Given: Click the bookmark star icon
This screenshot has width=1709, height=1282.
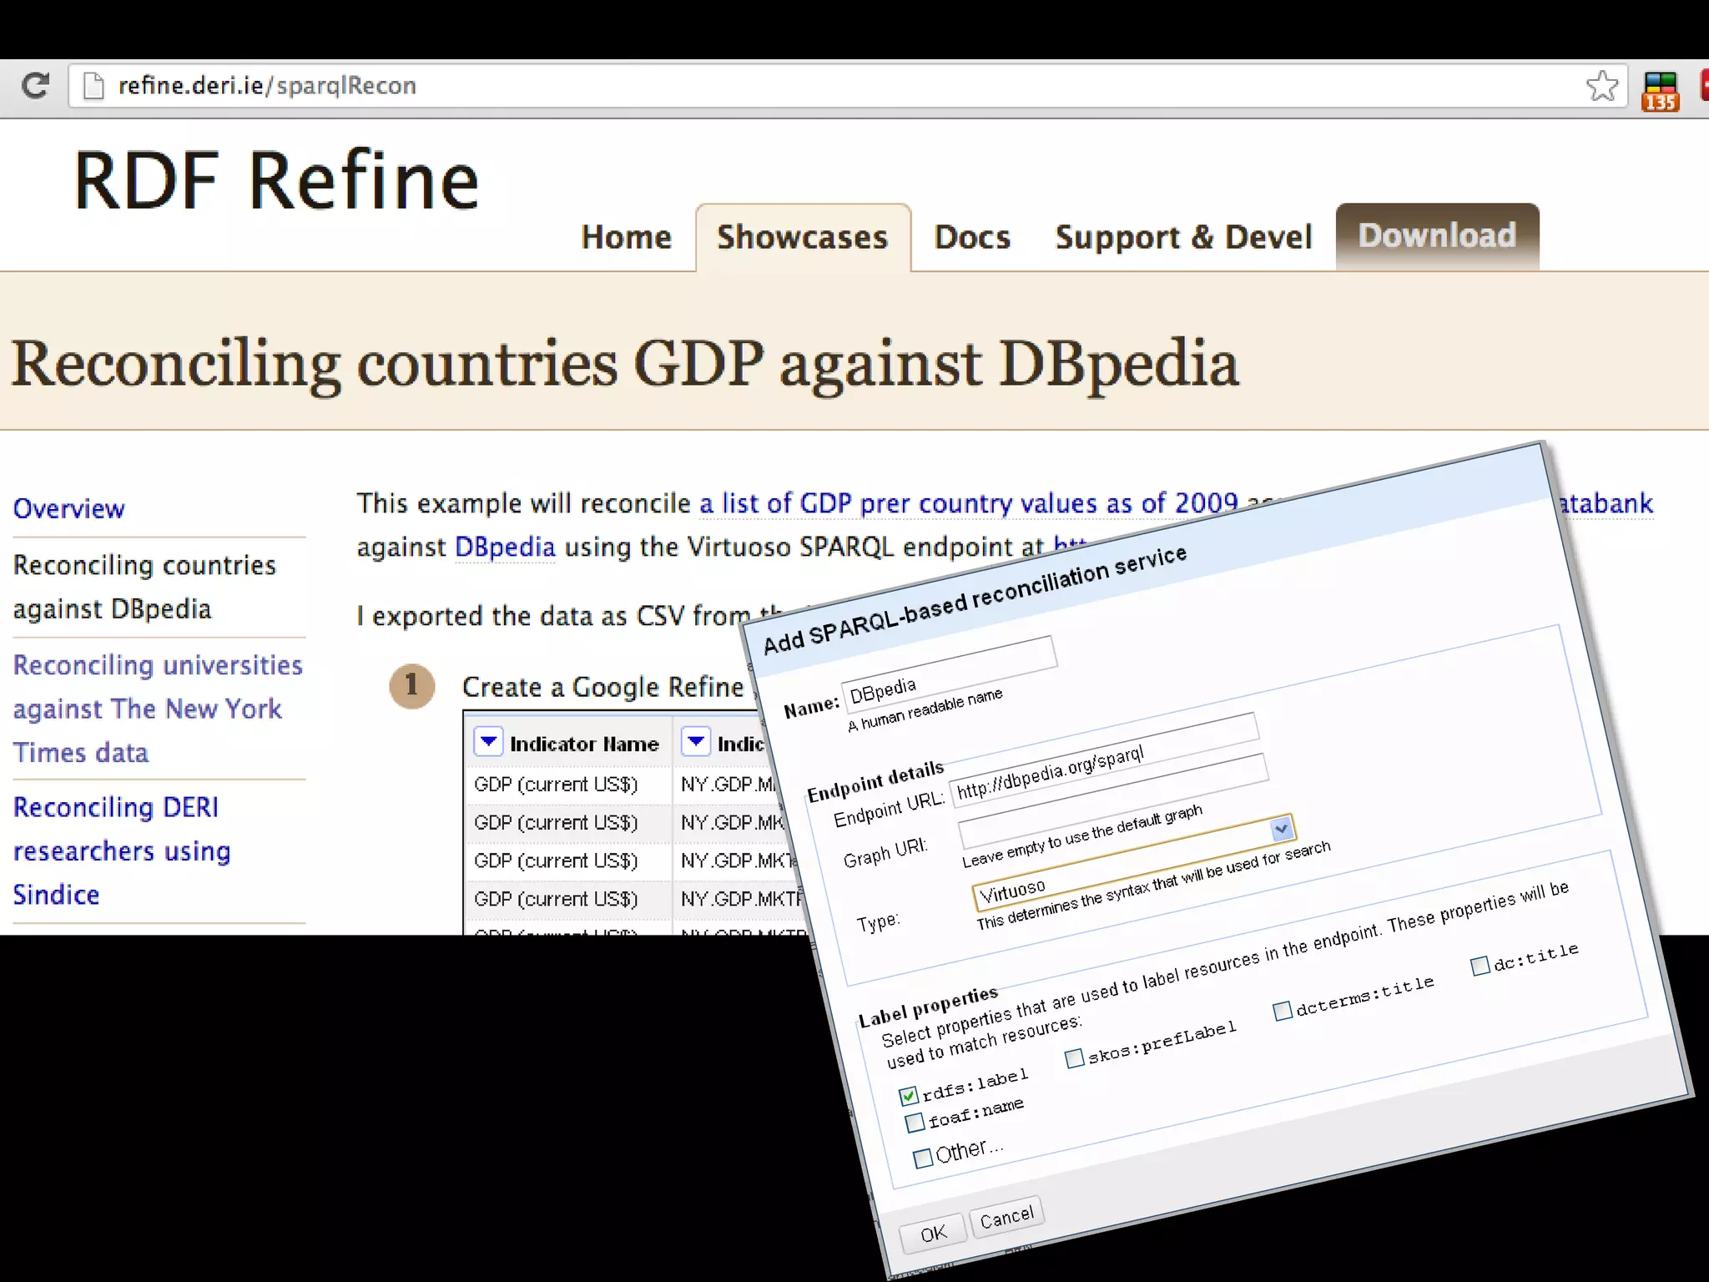Looking at the screenshot, I should (x=1601, y=85).
